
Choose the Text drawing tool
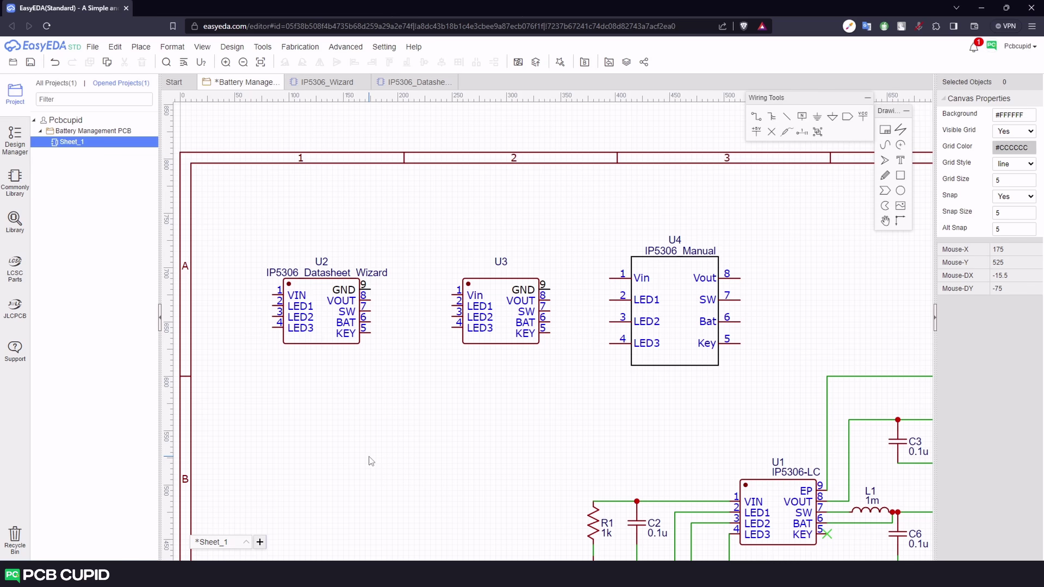click(x=900, y=160)
